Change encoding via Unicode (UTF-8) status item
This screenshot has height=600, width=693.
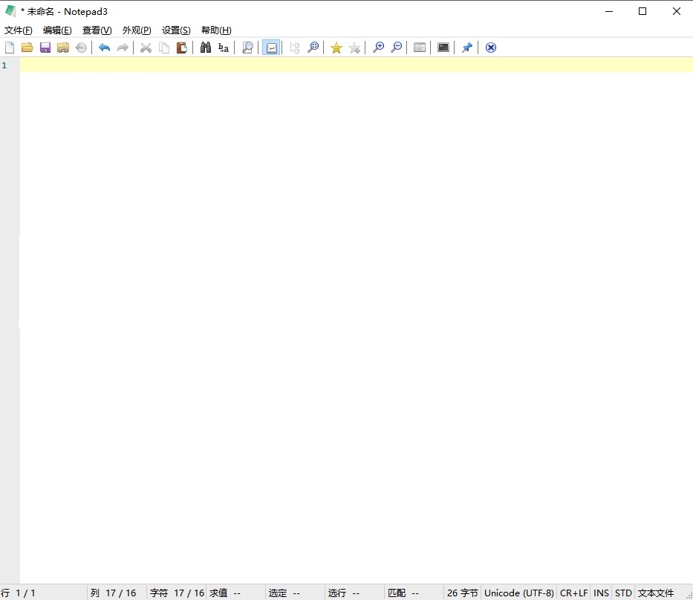[518, 593]
